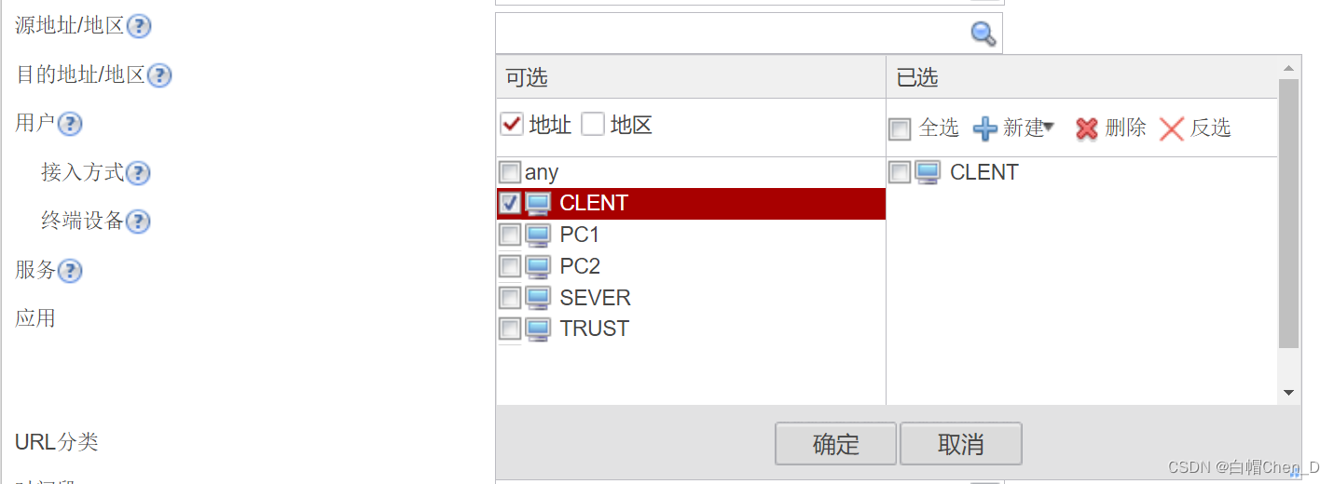Click the 删除 label
1334x484 pixels.
(1126, 128)
